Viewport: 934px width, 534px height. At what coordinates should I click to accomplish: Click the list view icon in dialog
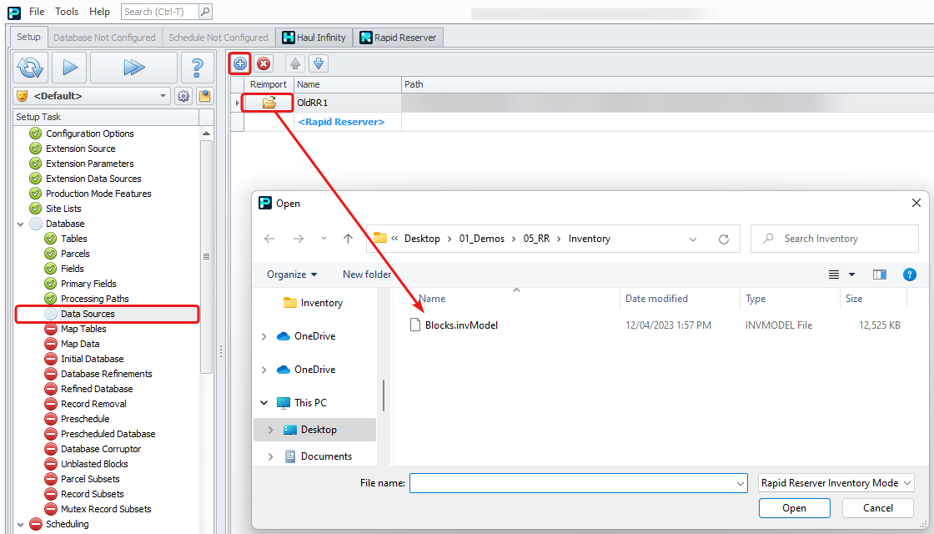(x=834, y=275)
